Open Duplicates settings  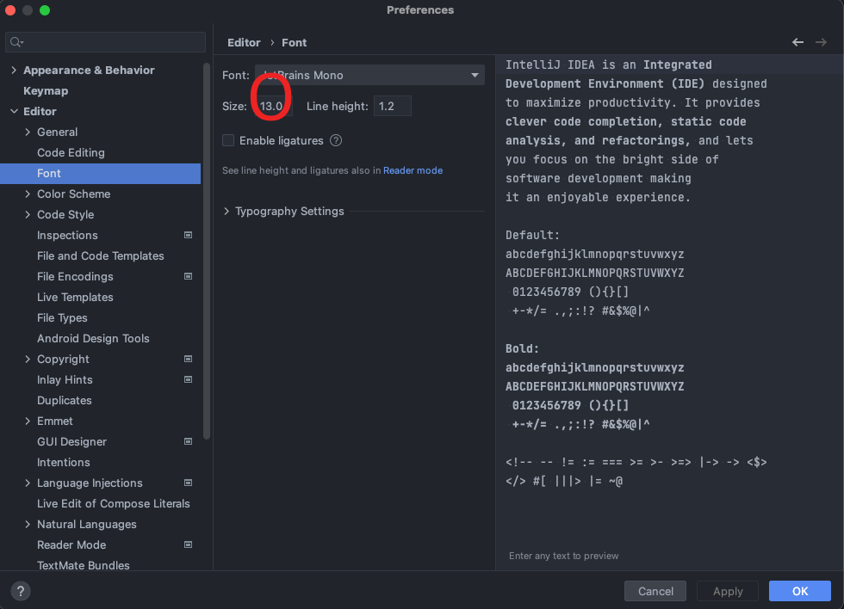coord(65,401)
